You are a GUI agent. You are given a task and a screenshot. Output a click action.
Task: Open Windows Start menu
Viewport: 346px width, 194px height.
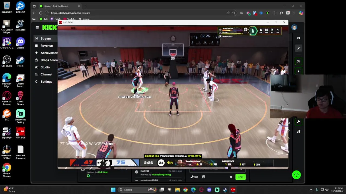coord(113,190)
